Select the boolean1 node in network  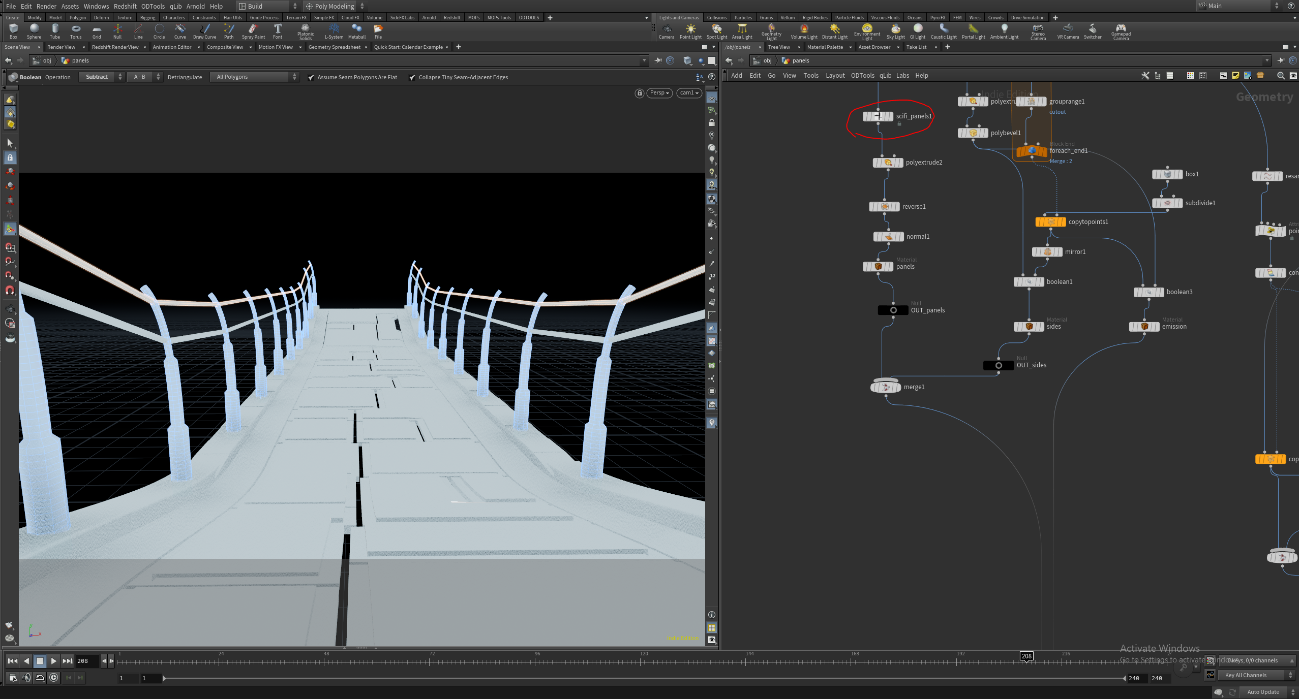click(1029, 282)
